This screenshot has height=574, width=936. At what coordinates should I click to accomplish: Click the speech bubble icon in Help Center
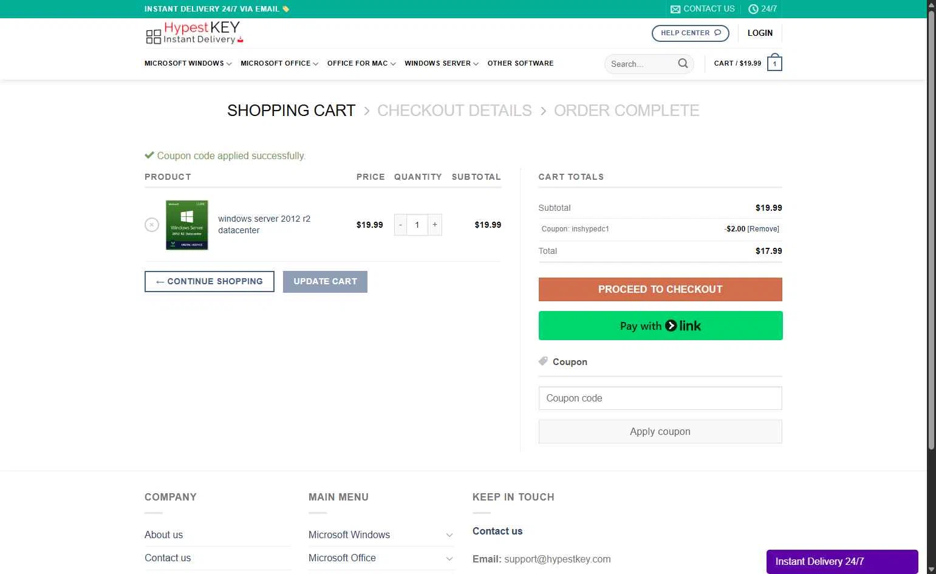click(717, 33)
